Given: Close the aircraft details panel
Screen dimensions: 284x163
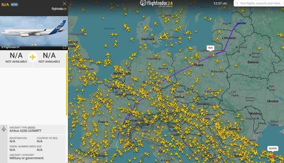Looking at the screenshot, I should pyautogui.click(x=65, y=4).
